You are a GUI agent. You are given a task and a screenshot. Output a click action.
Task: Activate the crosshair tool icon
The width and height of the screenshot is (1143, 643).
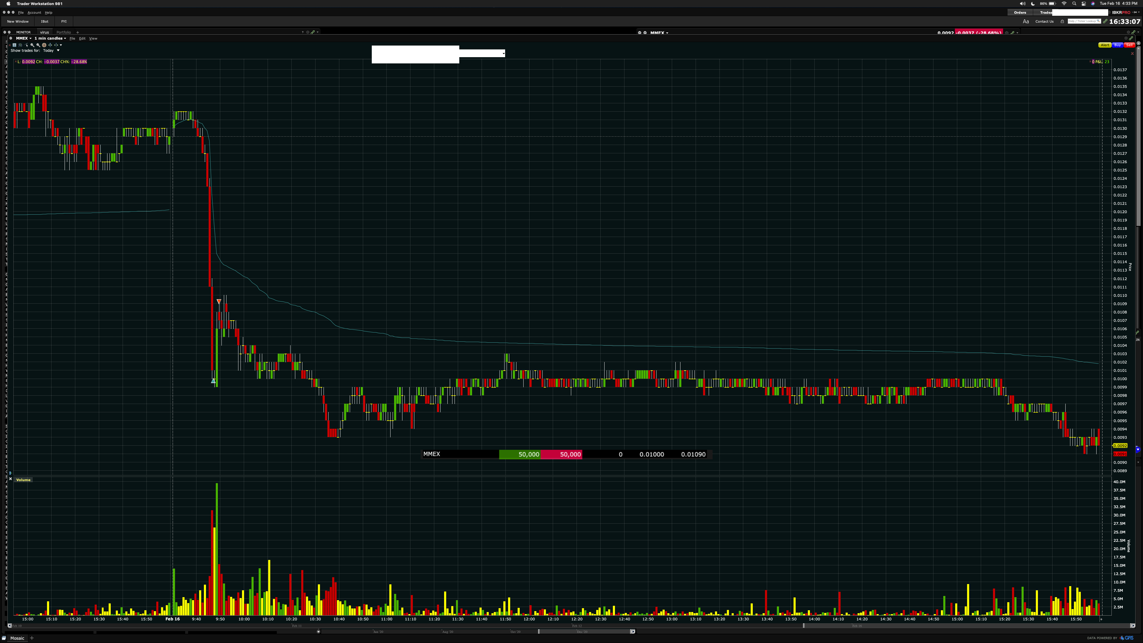[x=44, y=45]
